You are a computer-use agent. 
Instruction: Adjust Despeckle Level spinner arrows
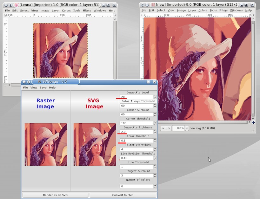pyautogui.click(x=155, y=97)
